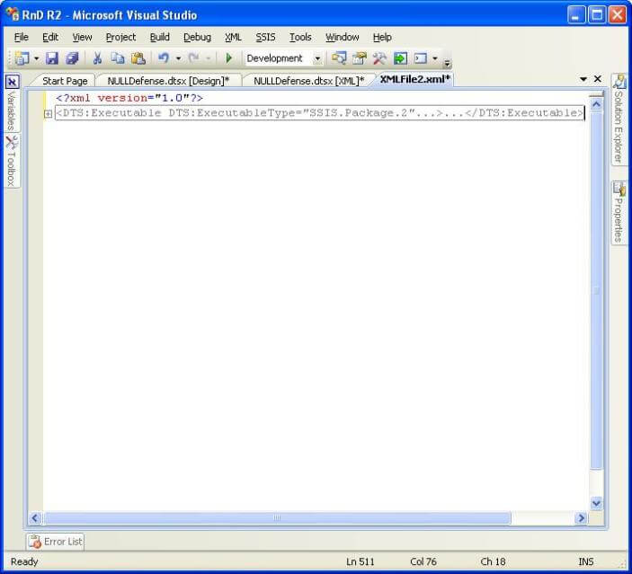Open the Window menu

(x=343, y=37)
